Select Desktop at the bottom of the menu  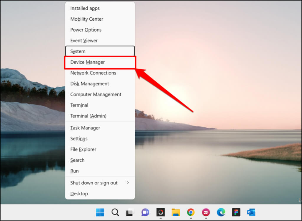click(79, 194)
